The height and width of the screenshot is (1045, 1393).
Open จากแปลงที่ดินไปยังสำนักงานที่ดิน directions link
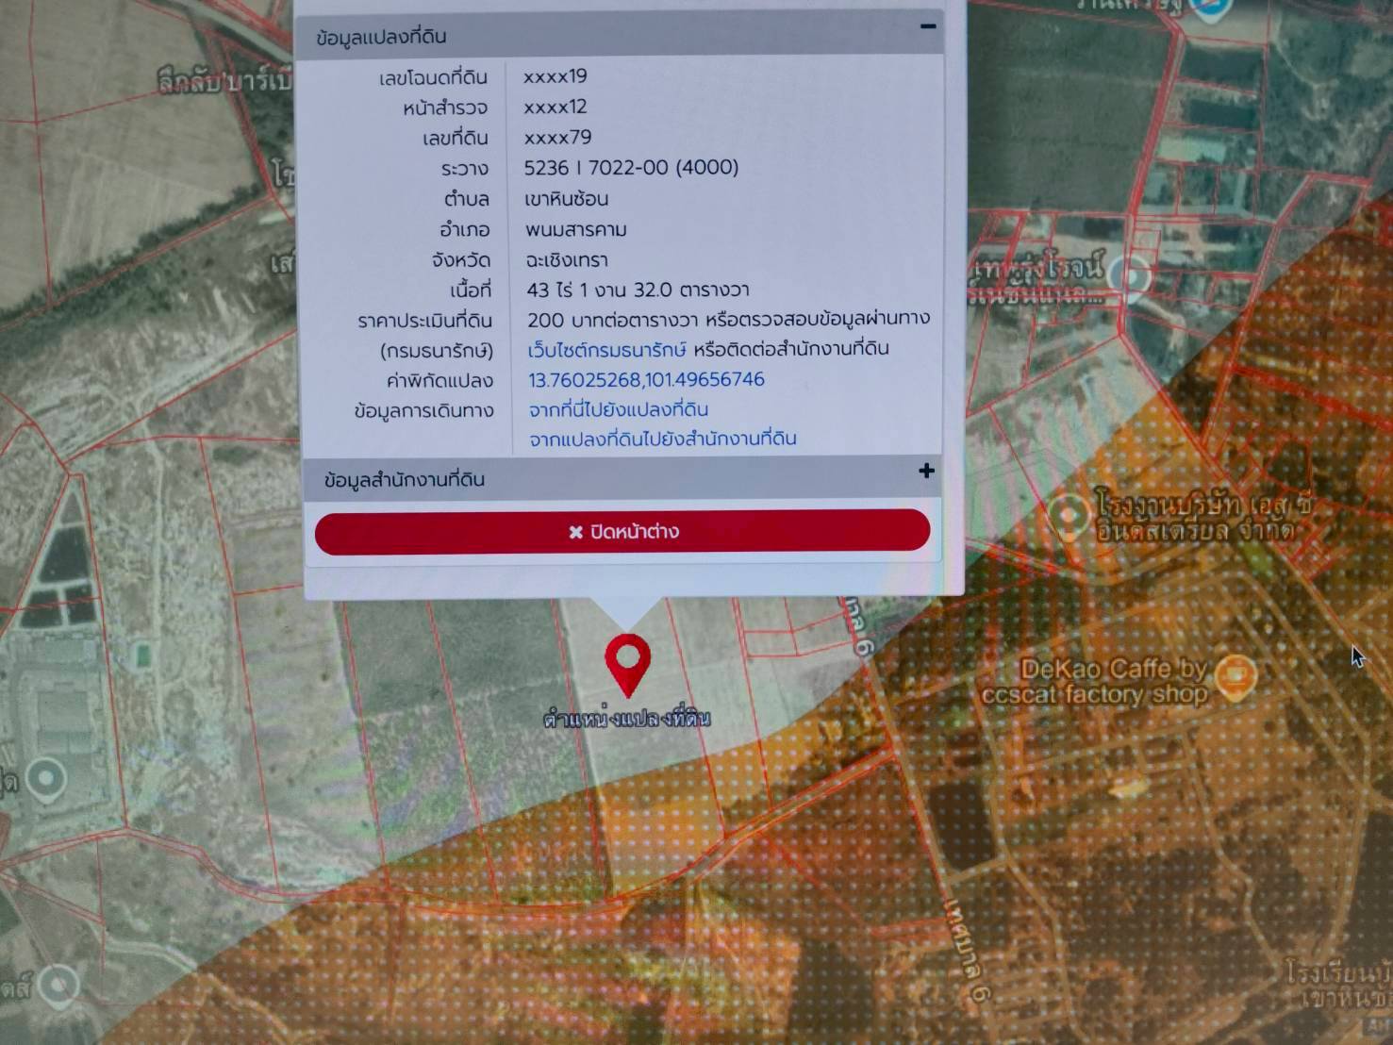(662, 439)
